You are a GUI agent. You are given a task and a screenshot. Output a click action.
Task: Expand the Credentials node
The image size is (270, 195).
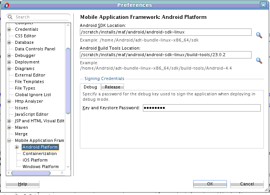tap(9, 30)
